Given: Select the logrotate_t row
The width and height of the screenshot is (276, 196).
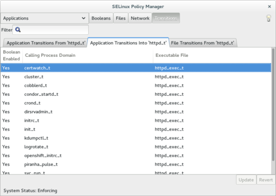Looking at the screenshot, I should [136, 147].
